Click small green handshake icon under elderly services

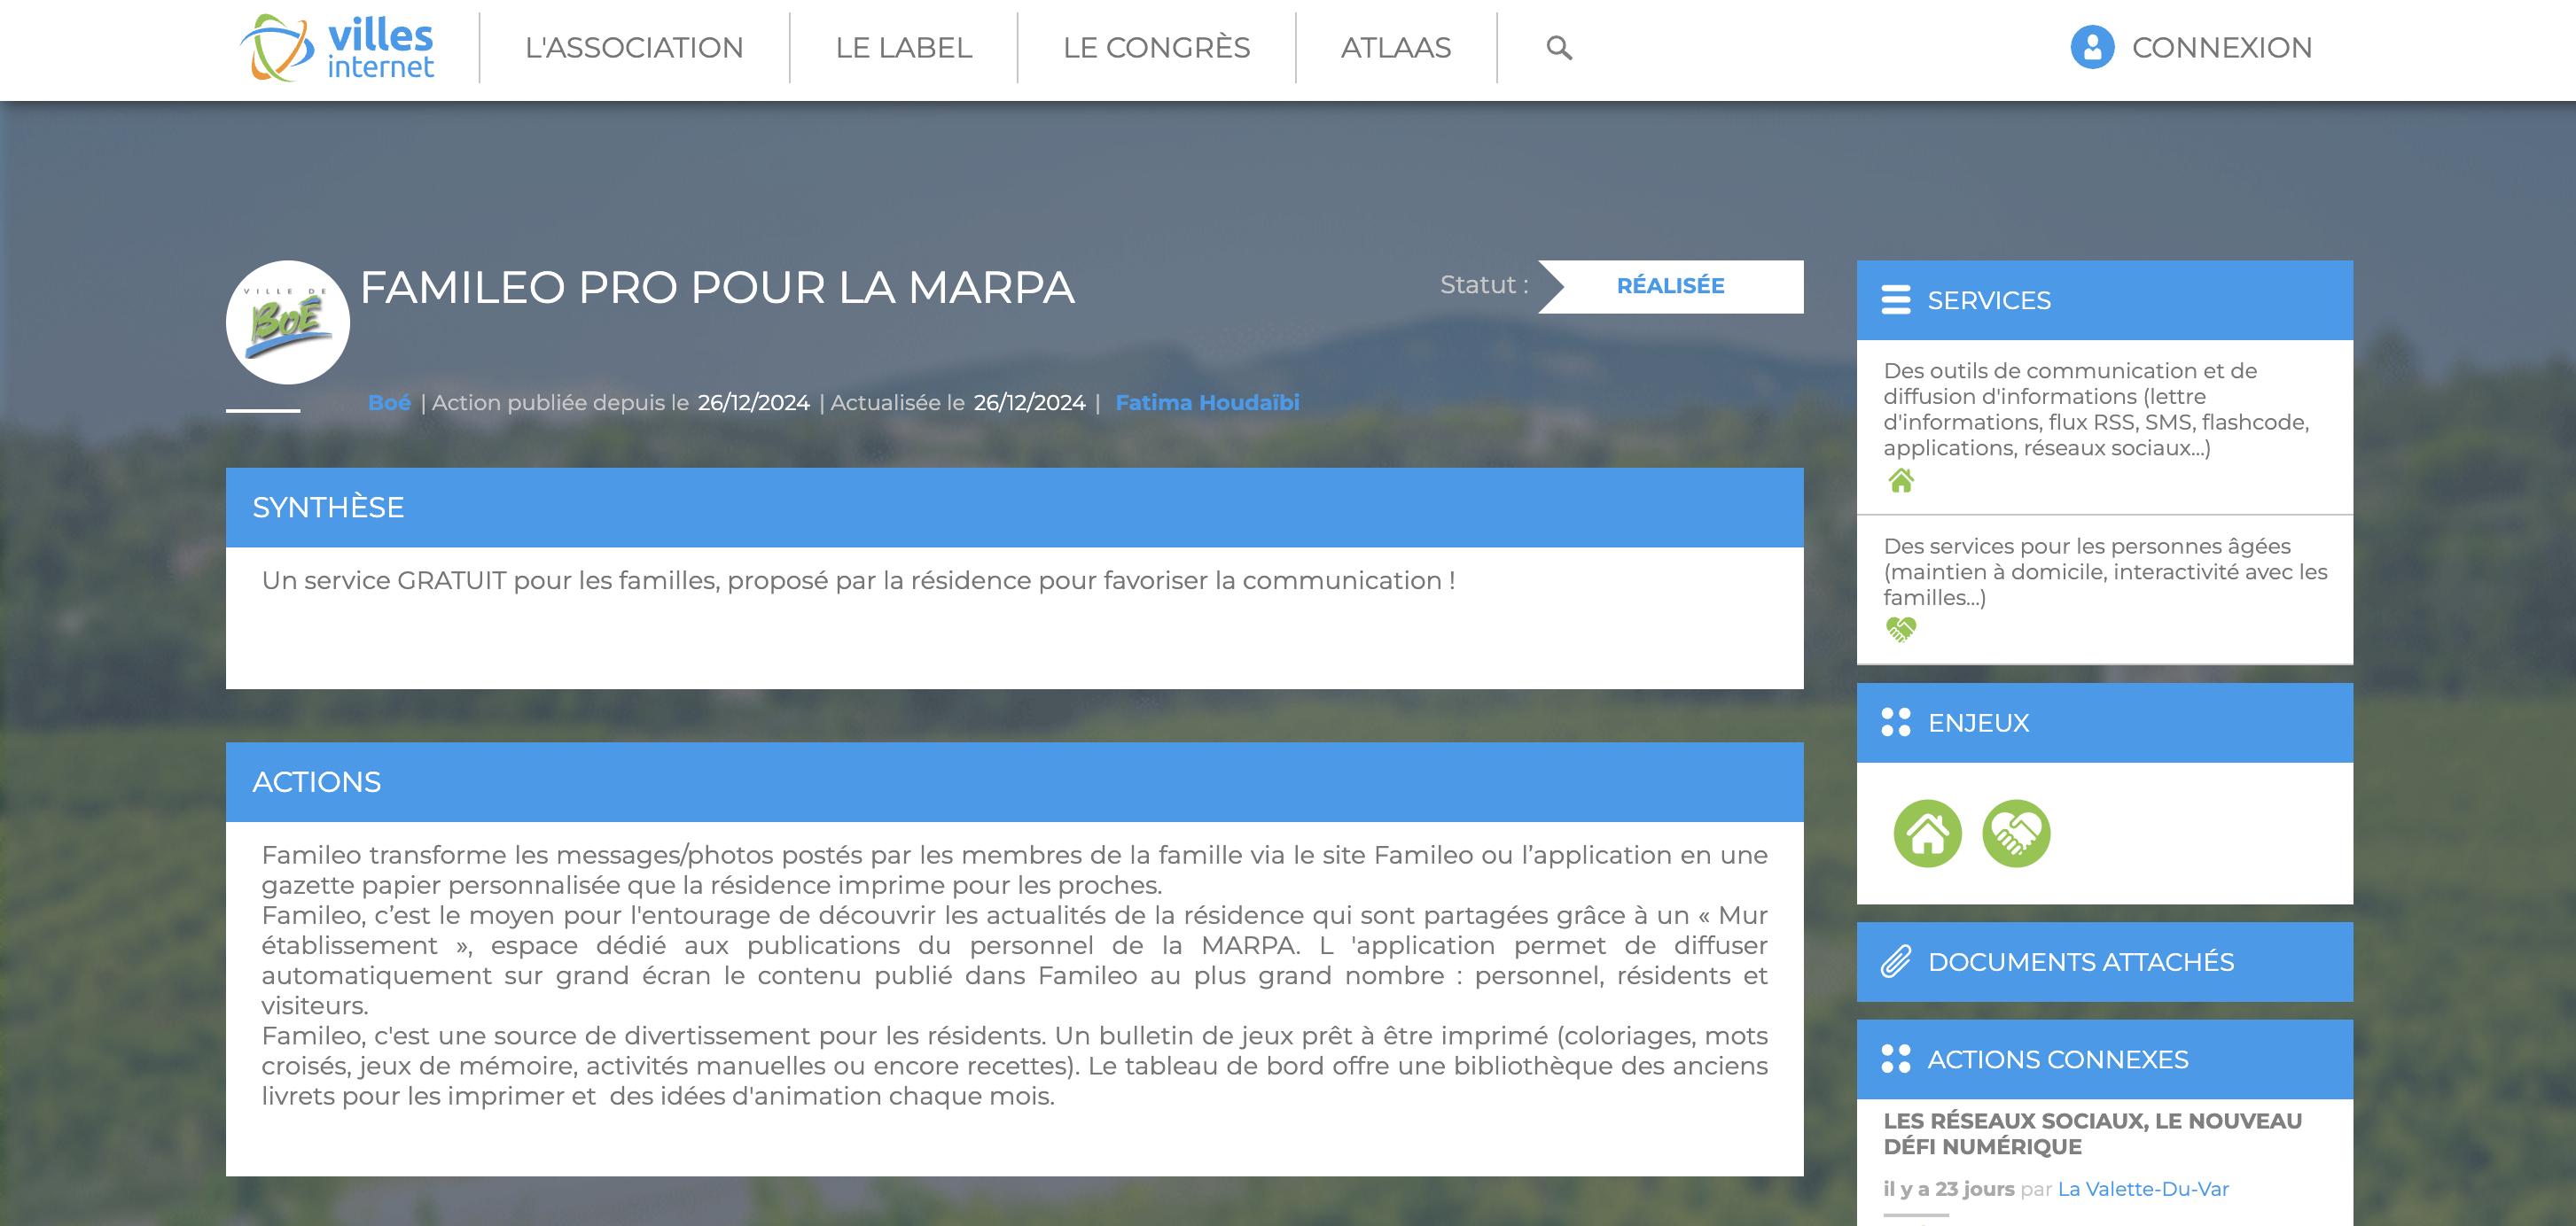(1901, 628)
